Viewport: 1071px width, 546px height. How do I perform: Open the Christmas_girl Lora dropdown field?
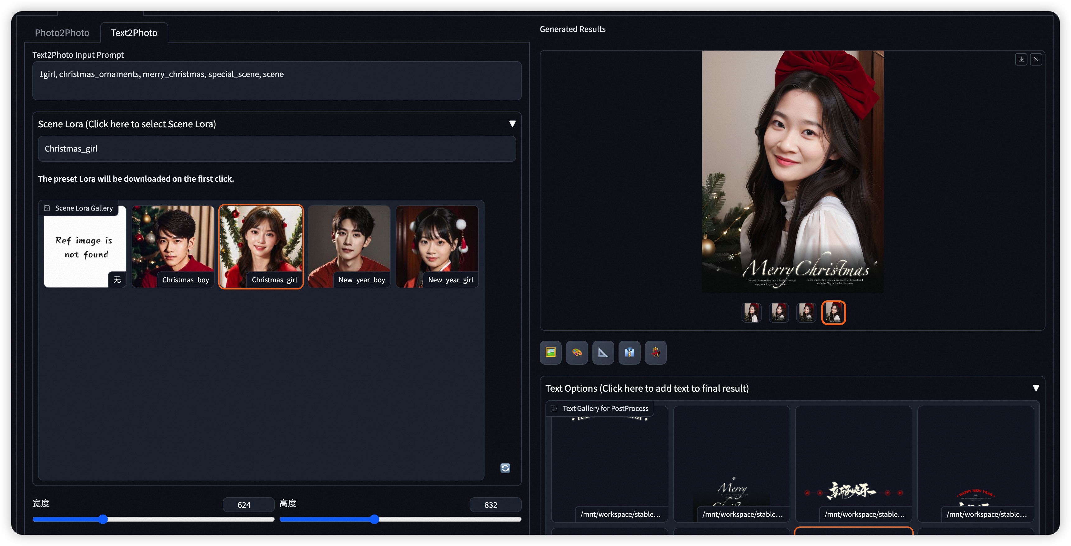tap(276, 149)
